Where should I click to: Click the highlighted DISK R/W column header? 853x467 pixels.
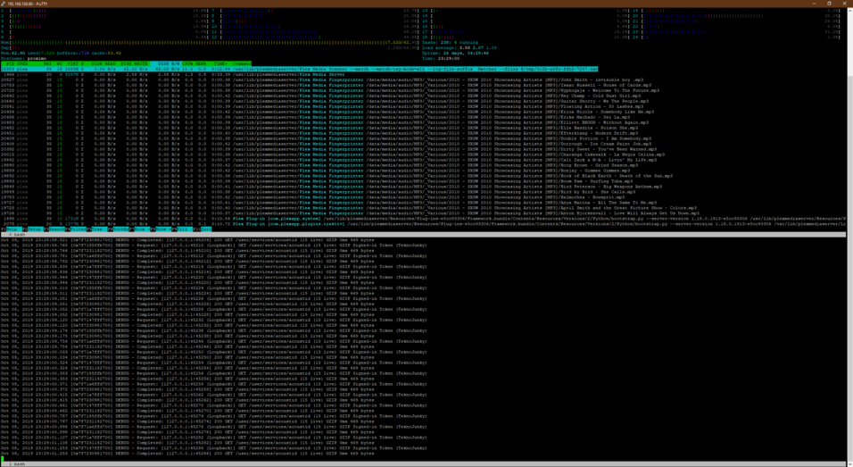(x=168, y=63)
